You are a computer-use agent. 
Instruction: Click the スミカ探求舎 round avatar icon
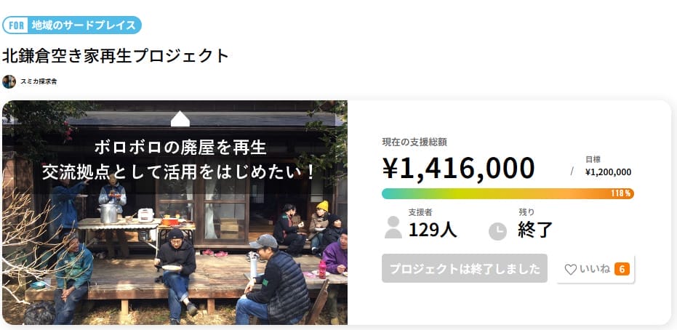(x=9, y=81)
